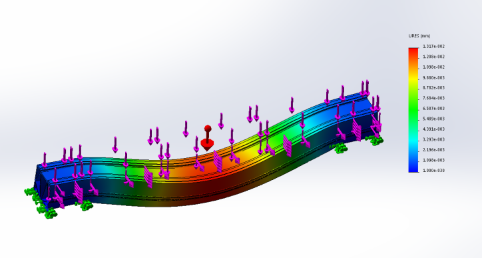Select the leftmost magenta force arrow on the beam
482x258 pixels.
pos(45,160)
